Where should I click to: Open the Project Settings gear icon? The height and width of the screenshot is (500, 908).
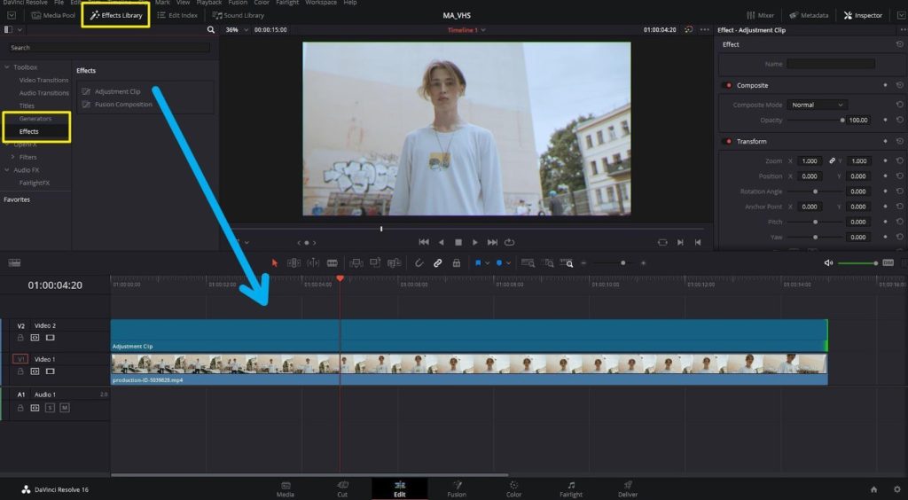897,489
